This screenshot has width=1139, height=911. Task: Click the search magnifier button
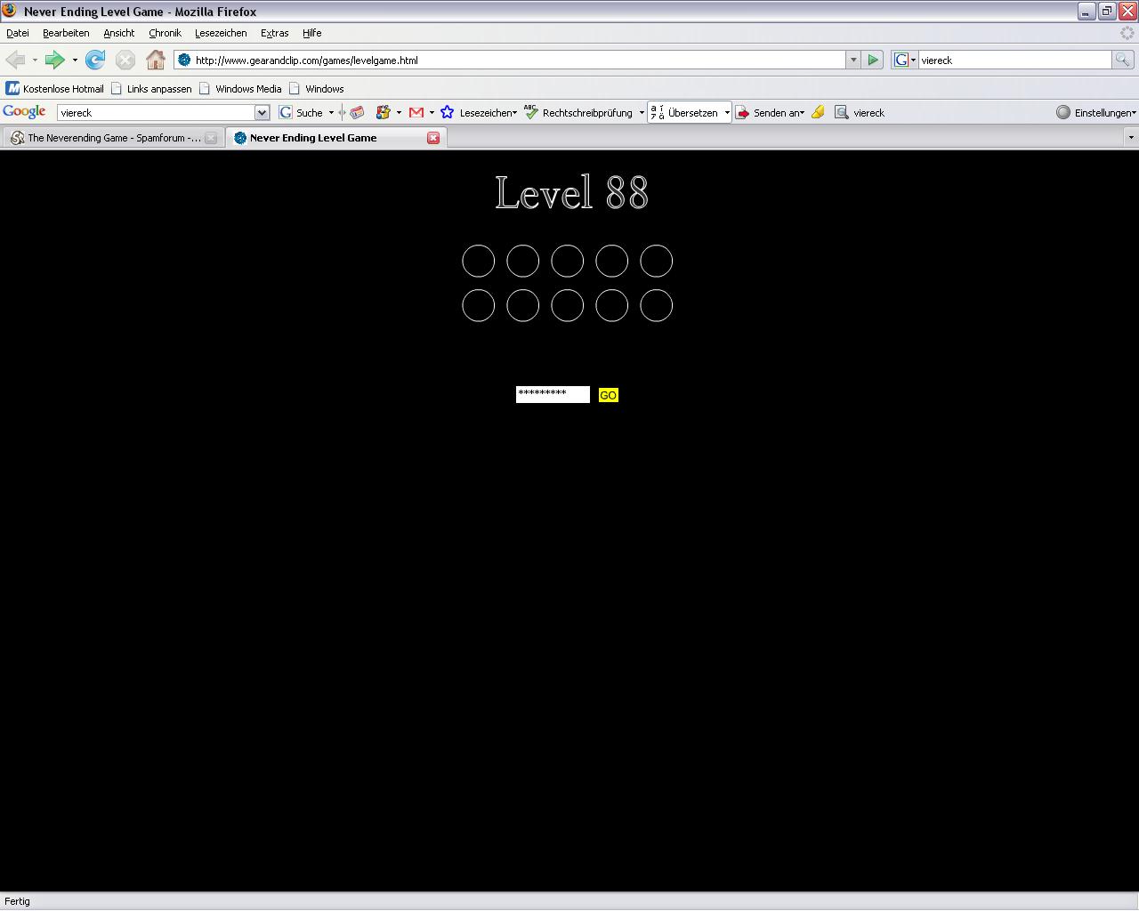[x=1123, y=60]
